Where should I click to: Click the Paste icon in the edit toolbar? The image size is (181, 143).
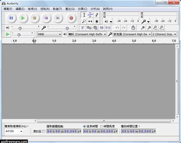point(95,28)
